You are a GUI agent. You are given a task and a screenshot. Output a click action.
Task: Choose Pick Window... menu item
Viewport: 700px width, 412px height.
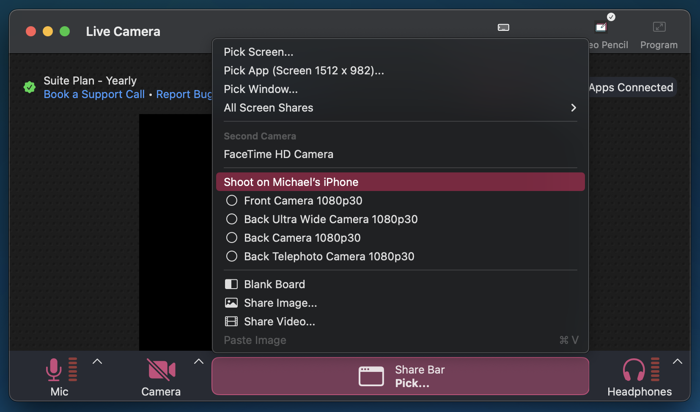(400, 89)
